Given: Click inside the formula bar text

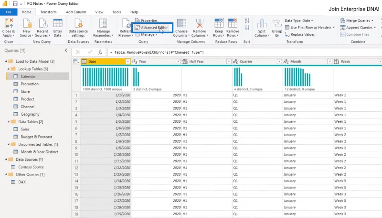Looking at the screenshot, I should coord(157,52).
